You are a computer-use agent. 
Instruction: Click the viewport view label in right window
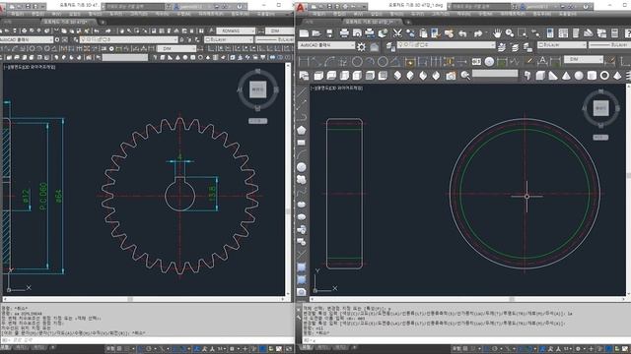pyautogui.click(x=337, y=88)
